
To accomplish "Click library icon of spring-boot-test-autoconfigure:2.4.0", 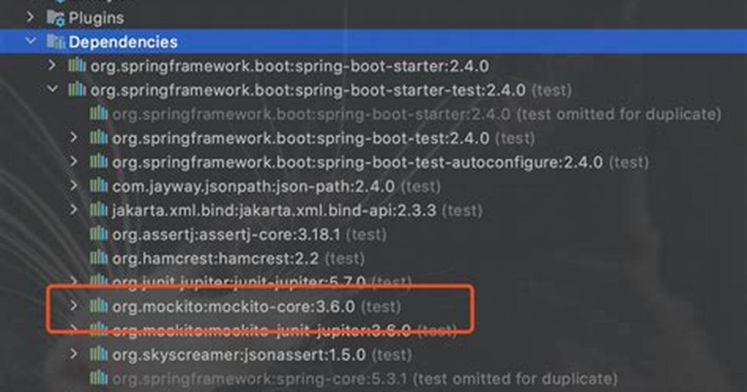I will click(x=99, y=162).
